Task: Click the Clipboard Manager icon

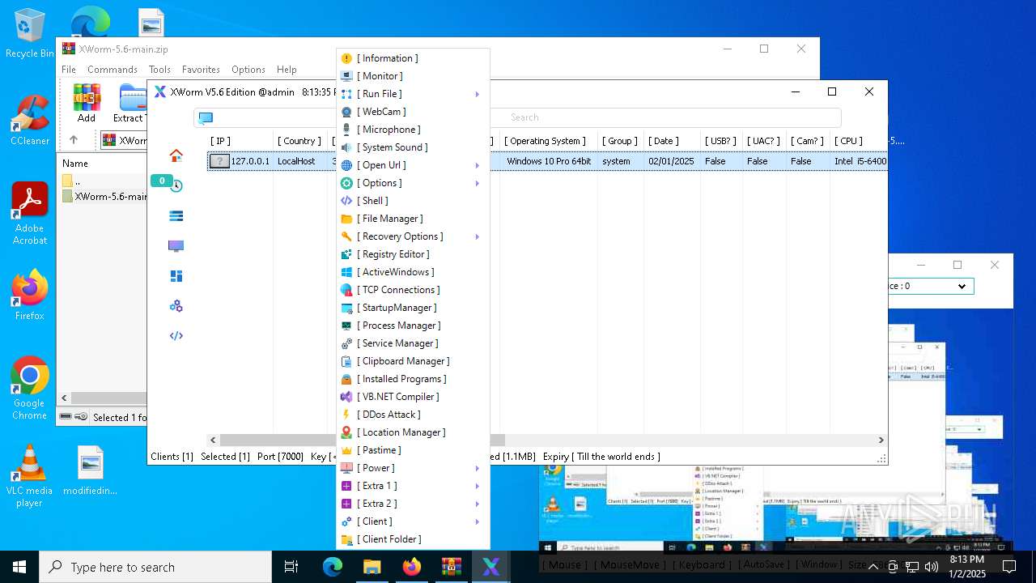Action: 346,361
